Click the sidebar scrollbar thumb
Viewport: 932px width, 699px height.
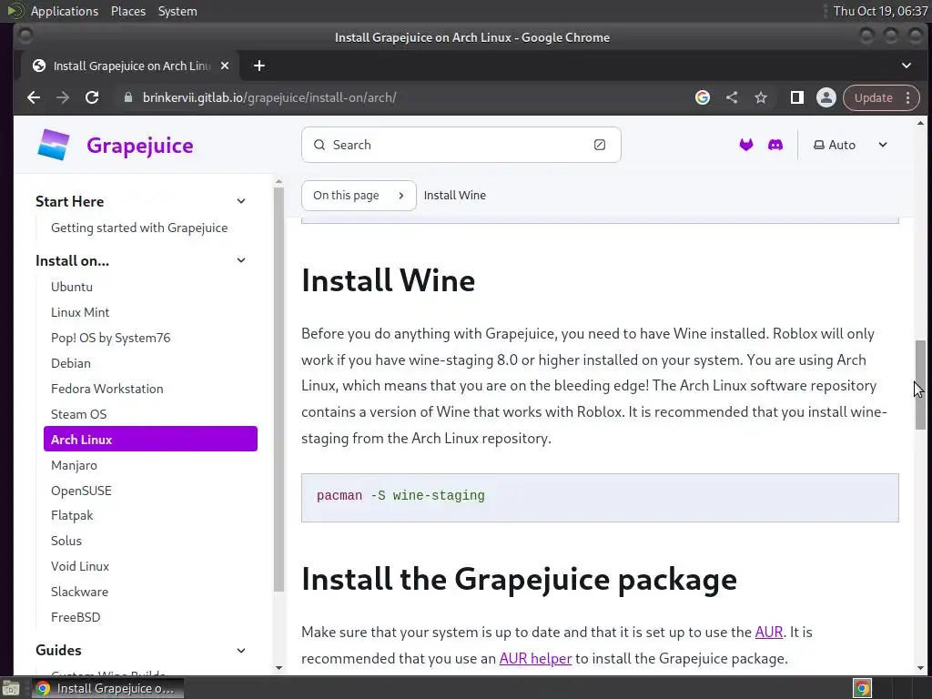click(279, 389)
